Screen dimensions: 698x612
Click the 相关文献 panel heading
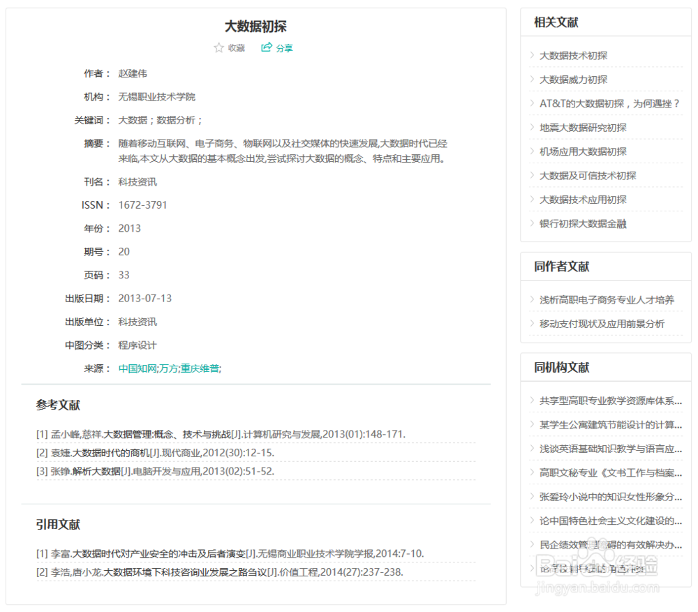[x=556, y=22]
